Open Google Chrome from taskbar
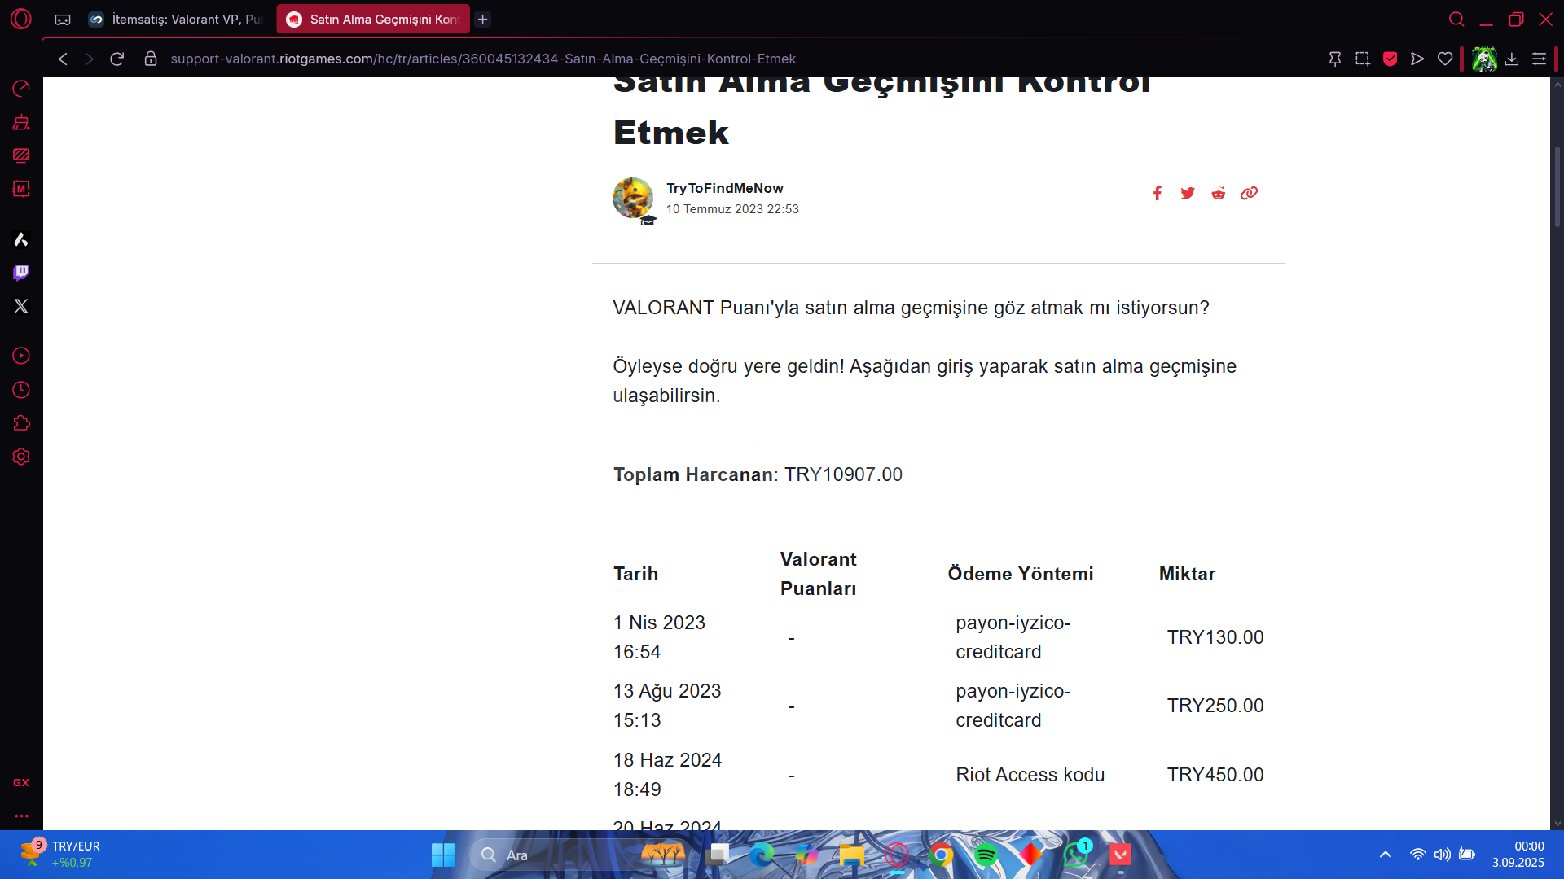This screenshot has height=879, width=1564. click(941, 855)
